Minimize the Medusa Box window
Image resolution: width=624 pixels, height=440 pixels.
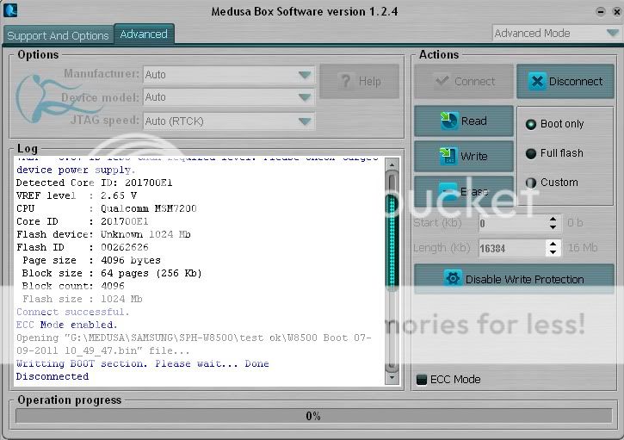pos(601,11)
